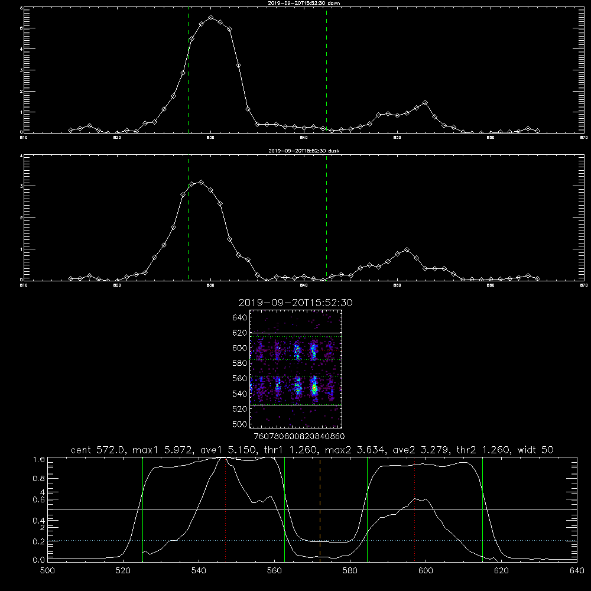Click x-axis label 580 of bottom profile plot
Image resolution: width=591 pixels, height=591 pixels.
click(x=350, y=571)
